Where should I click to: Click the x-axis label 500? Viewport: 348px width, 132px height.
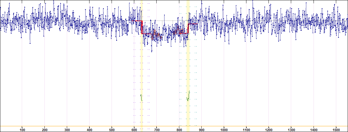point(112,130)
